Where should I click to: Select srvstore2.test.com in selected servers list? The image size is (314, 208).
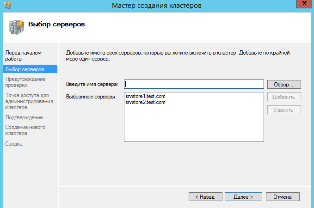click(x=145, y=102)
